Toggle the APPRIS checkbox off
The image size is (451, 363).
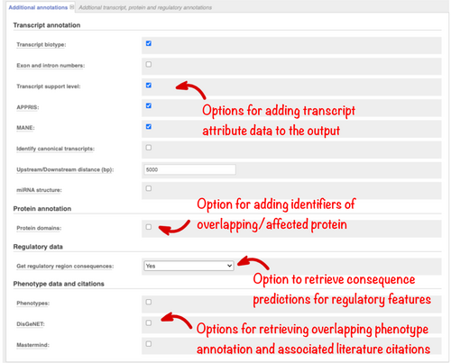click(x=149, y=105)
